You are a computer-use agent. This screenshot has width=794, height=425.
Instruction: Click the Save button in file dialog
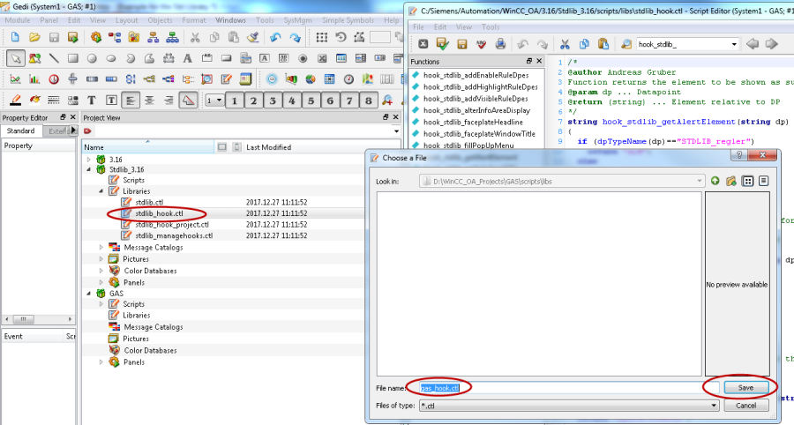[745, 388]
